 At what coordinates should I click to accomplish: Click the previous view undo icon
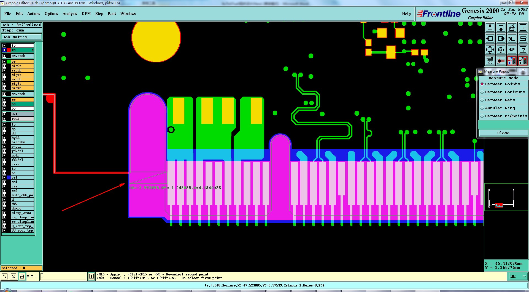512,39
